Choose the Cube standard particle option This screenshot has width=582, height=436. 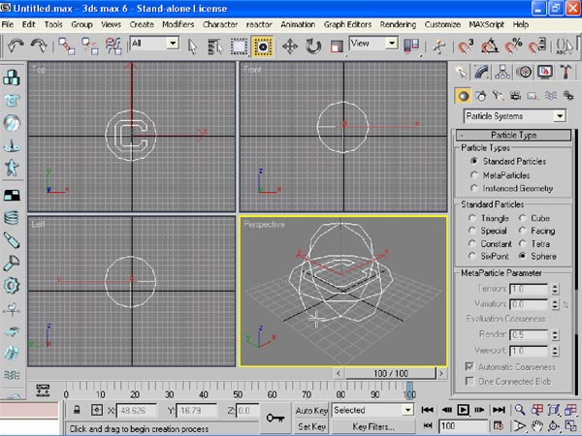tap(523, 218)
